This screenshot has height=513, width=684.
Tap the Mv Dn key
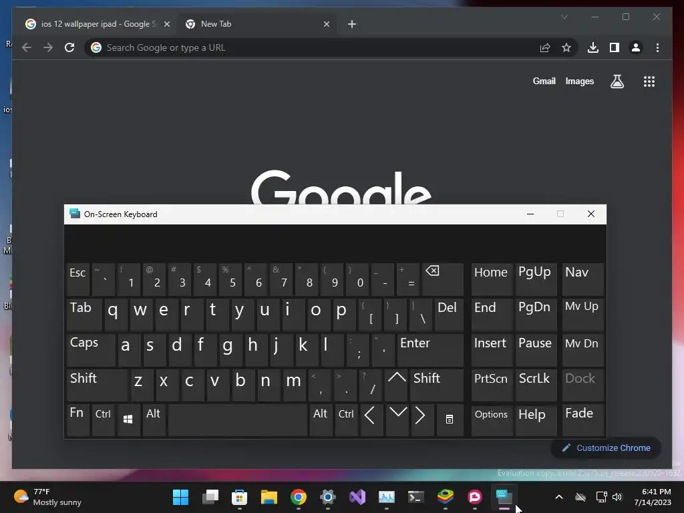tap(582, 349)
